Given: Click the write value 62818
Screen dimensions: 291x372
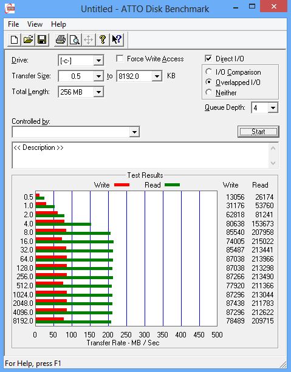Looking at the screenshot, I should tap(235, 214).
